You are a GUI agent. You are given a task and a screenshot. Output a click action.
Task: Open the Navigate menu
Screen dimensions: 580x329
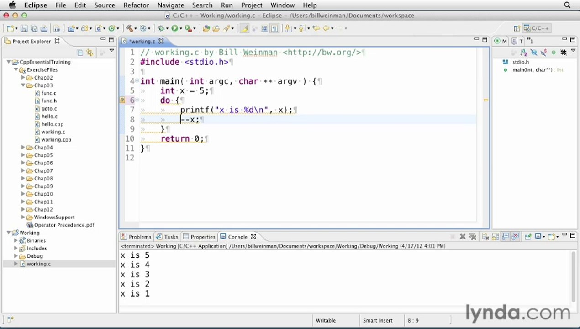(x=170, y=5)
